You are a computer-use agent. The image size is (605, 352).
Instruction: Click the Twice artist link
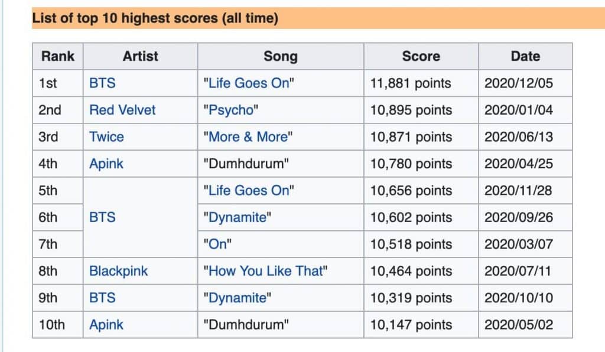tap(106, 137)
